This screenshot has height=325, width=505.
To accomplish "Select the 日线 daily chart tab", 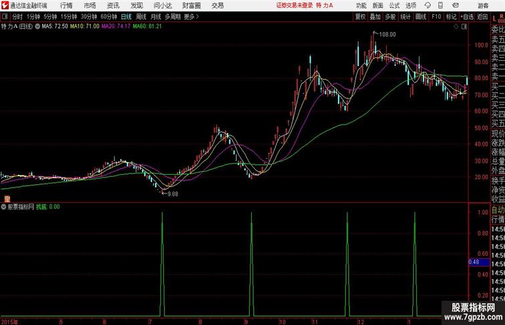I will (126, 17).
